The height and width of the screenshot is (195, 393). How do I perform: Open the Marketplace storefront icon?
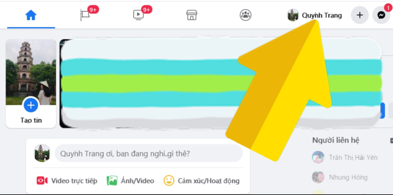pyautogui.click(x=192, y=15)
